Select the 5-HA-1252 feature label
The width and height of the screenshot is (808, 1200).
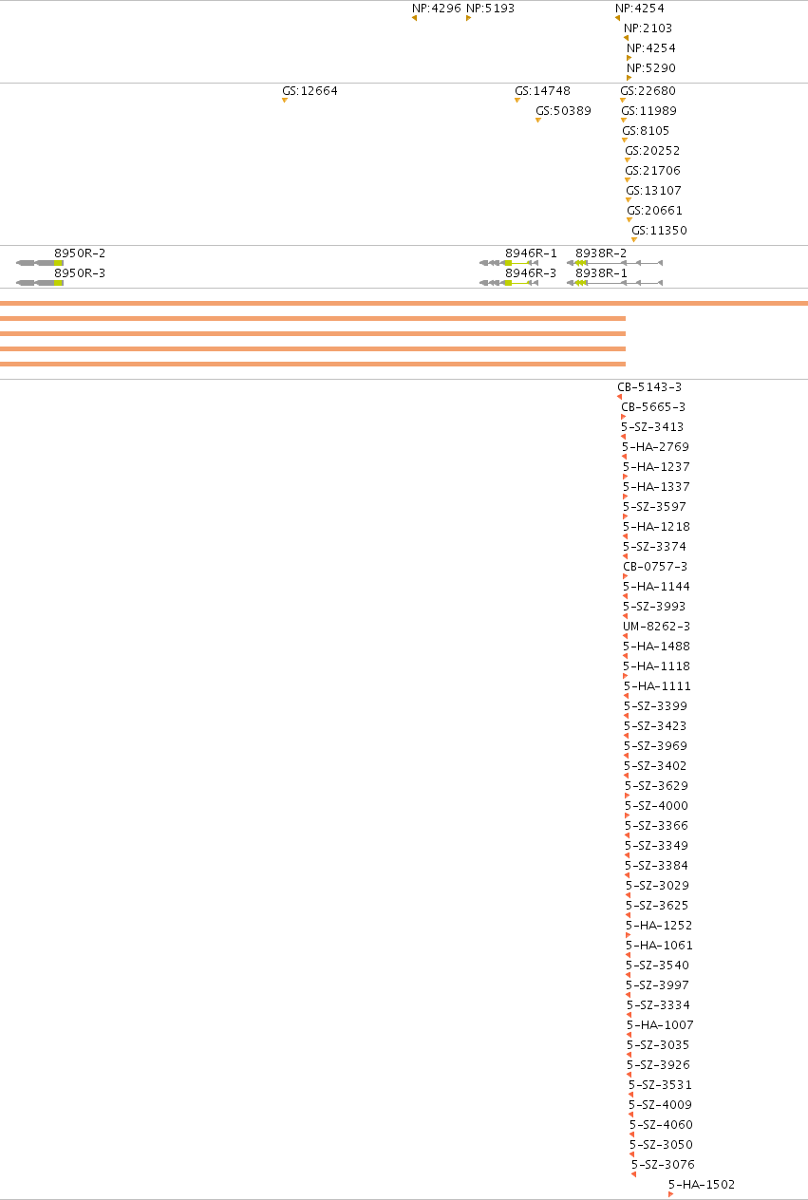[659, 926]
